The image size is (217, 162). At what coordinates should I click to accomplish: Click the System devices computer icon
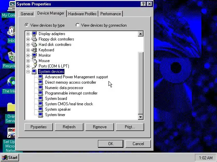tap(34, 72)
